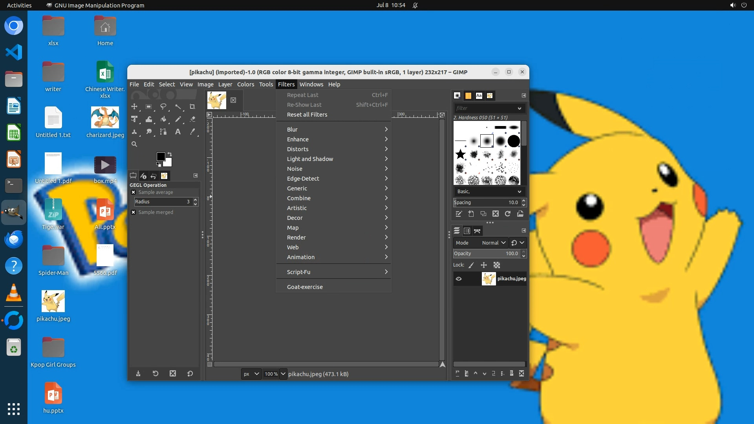Screen dimensions: 754x424
Task: Toggle the Sample average checkbox
Action: 134,192
